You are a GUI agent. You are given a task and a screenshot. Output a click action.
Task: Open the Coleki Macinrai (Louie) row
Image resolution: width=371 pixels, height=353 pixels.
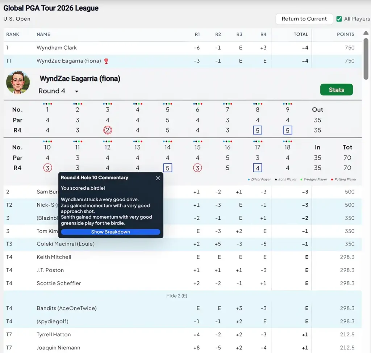point(183,244)
